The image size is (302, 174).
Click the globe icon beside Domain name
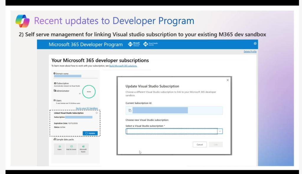click(55, 73)
